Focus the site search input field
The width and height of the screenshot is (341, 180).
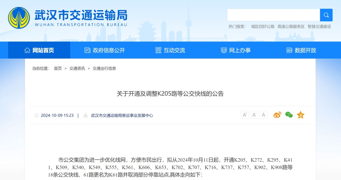click(273, 15)
